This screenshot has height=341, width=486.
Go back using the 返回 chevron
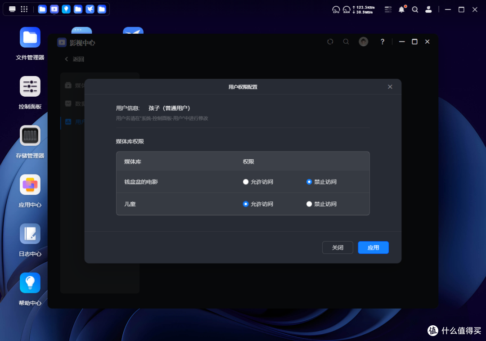coord(66,59)
